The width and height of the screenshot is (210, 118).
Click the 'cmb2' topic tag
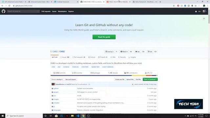[x=53, y=67]
